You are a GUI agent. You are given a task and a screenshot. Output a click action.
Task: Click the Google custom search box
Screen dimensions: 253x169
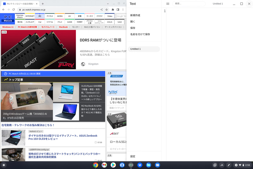[x=121, y=16]
